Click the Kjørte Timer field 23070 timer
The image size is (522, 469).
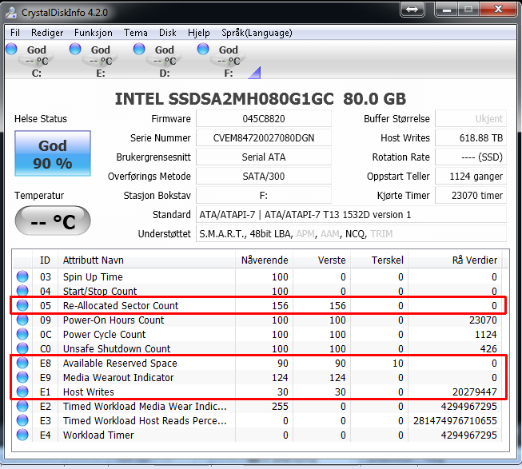click(471, 195)
